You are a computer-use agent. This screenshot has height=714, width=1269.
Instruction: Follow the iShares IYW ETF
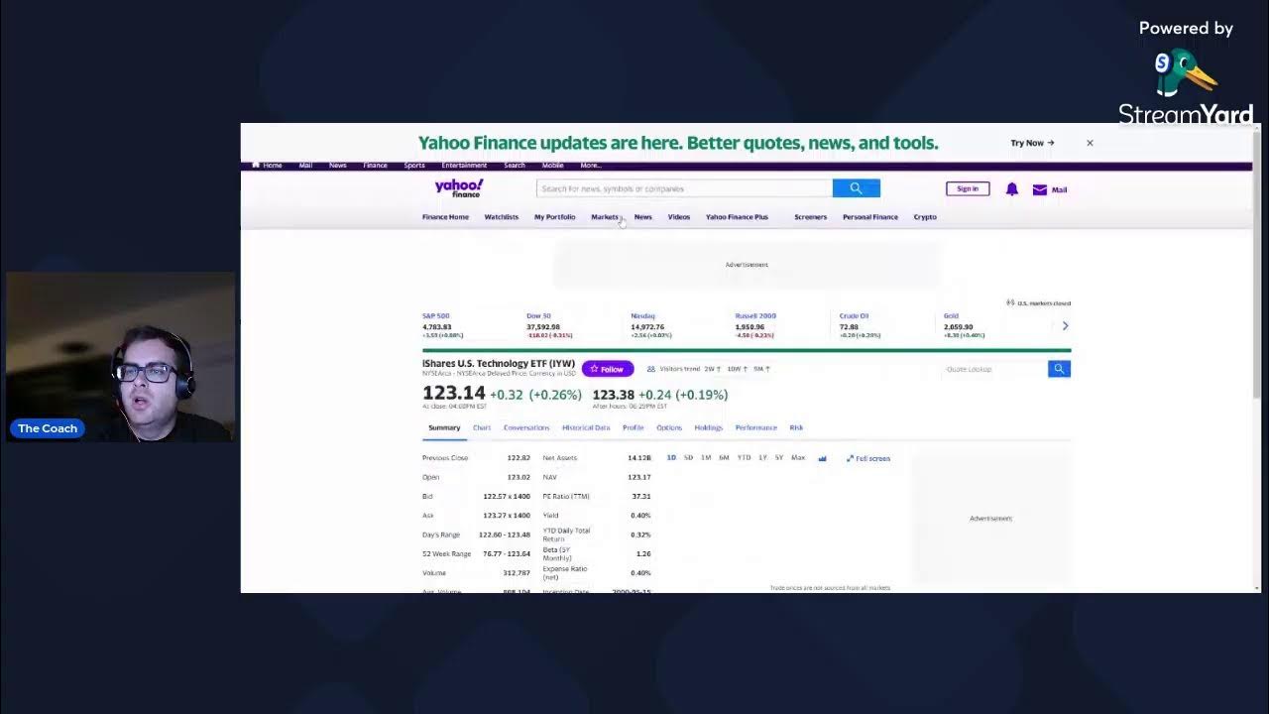(x=607, y=369)
